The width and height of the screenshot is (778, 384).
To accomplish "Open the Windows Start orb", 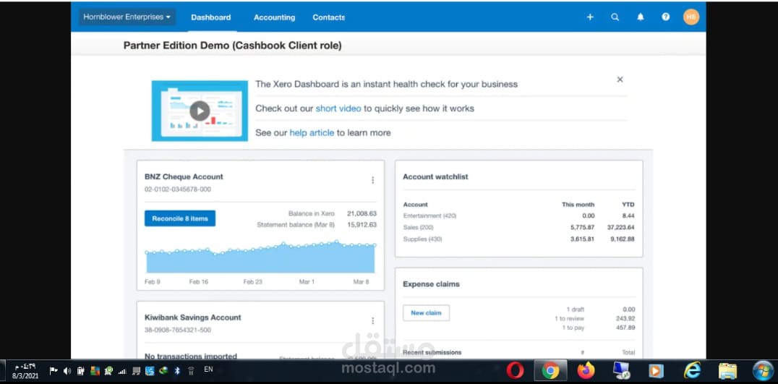I will (x=763, y=370).
